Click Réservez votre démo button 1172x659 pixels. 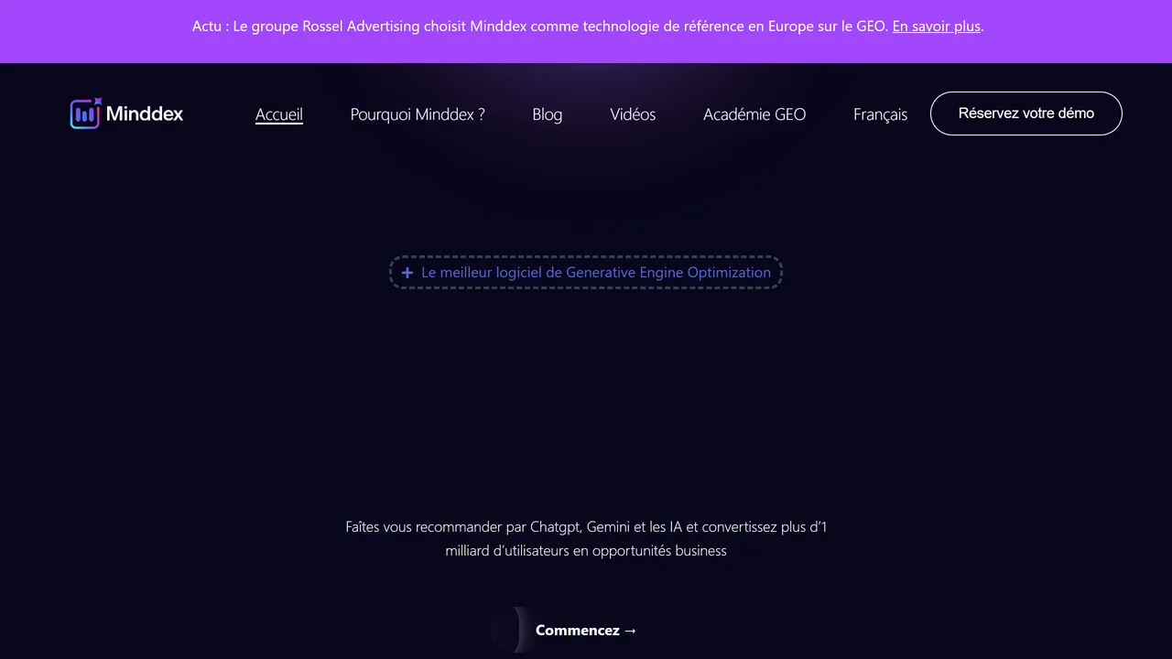[1025, 113]
